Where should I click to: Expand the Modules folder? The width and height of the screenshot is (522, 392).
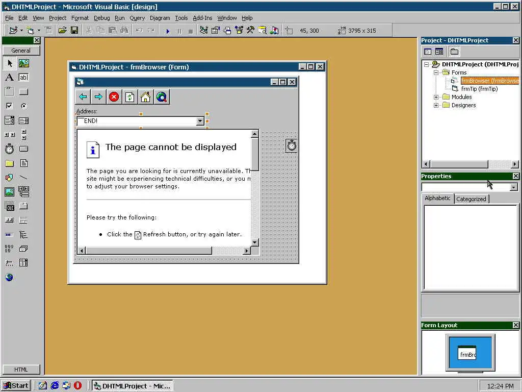pos(436,97)
